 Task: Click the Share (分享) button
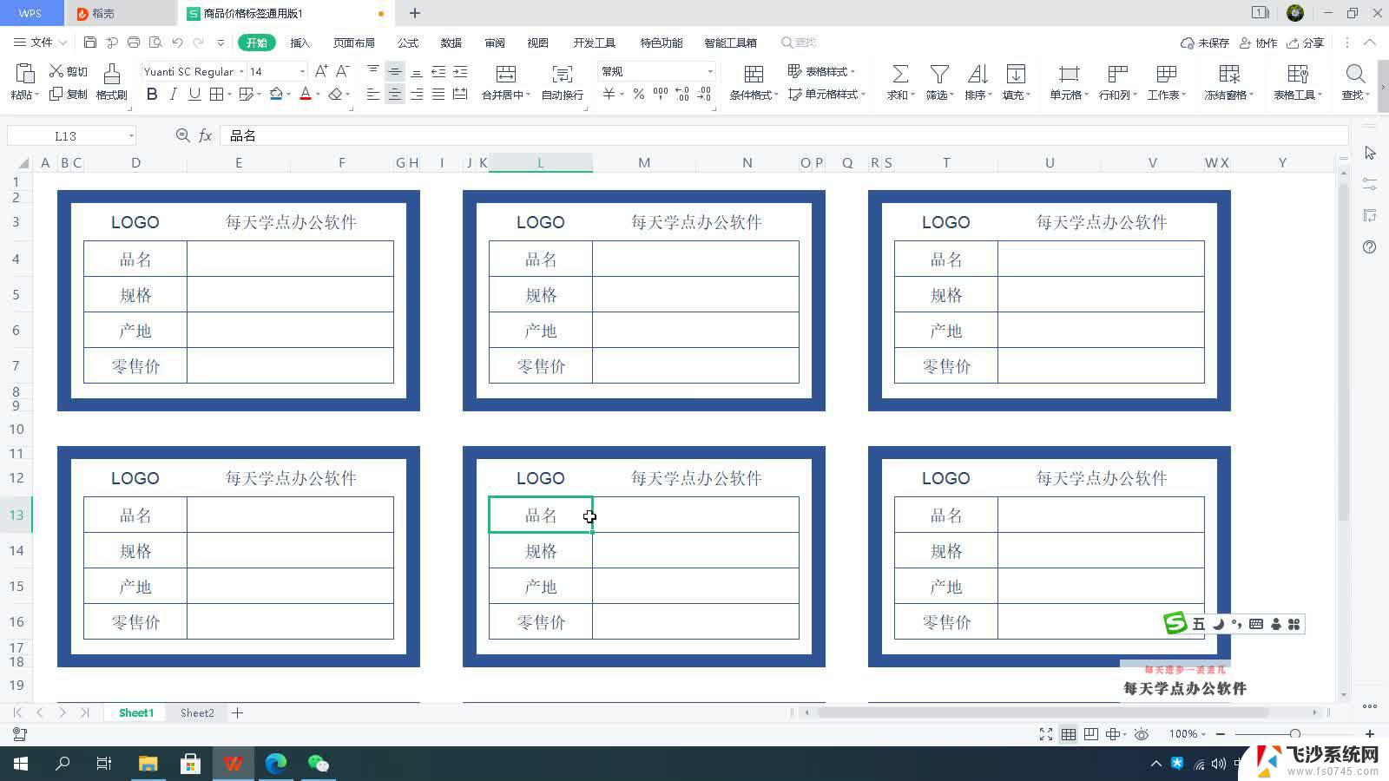tap(1306, 43)
